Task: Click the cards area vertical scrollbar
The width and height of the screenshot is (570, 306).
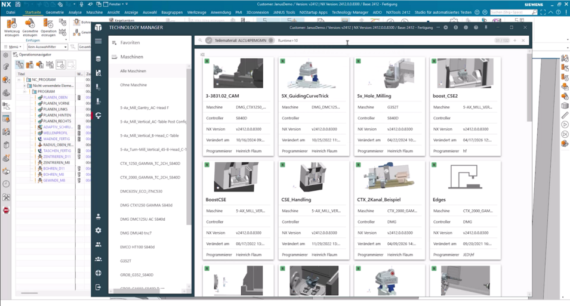Action: (x=529, y=86)
